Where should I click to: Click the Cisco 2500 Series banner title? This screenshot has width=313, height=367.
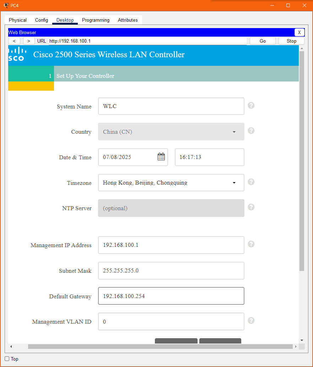click(109, 54)
